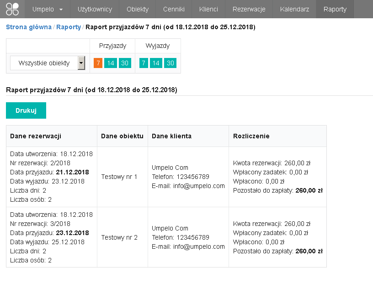Image resolution: width=373 pixels, height=283 pixels.
Task: Show 14-day arrivals (Przyjazdy) report
Action: tap(110, 63)
